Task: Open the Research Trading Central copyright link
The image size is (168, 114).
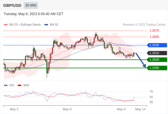Action: tap(144, 25)
